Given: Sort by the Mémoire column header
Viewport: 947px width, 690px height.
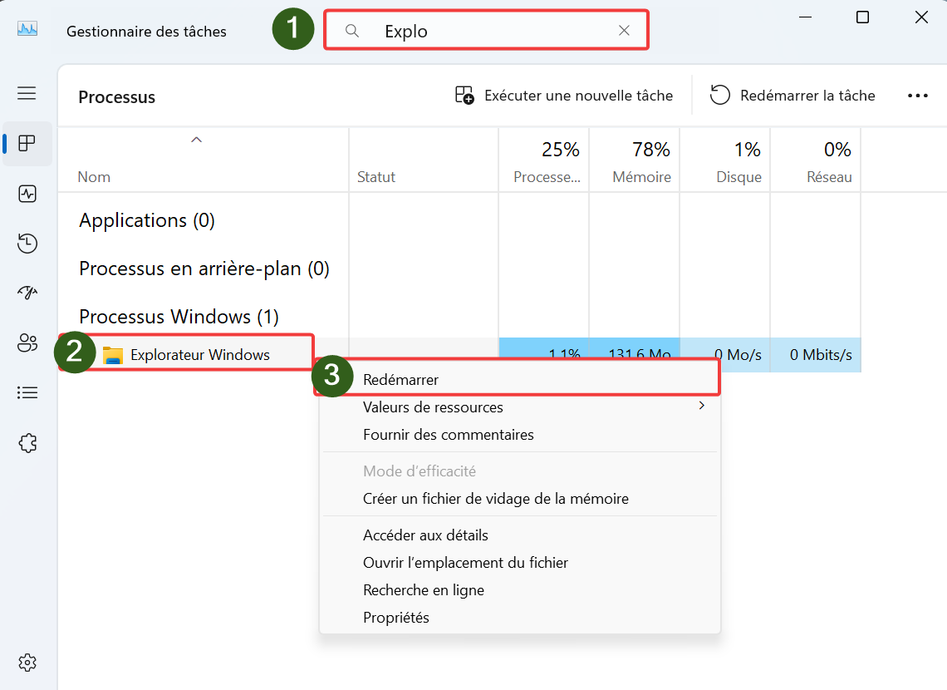Looking at the screenshot, I should (634, 162).
